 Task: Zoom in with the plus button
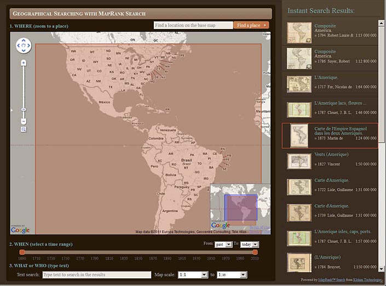coord(24,63)
